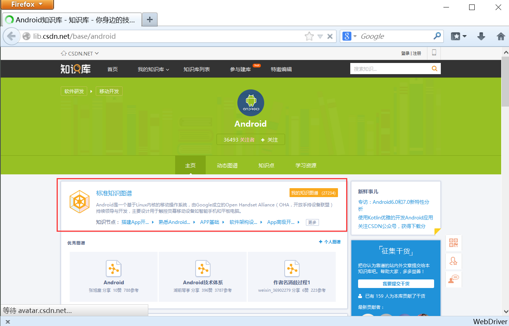The height and width of the screenshot is (326, 509).
Task: Open the 知识库列表 navigation item
Action: (x=197, y=69)
